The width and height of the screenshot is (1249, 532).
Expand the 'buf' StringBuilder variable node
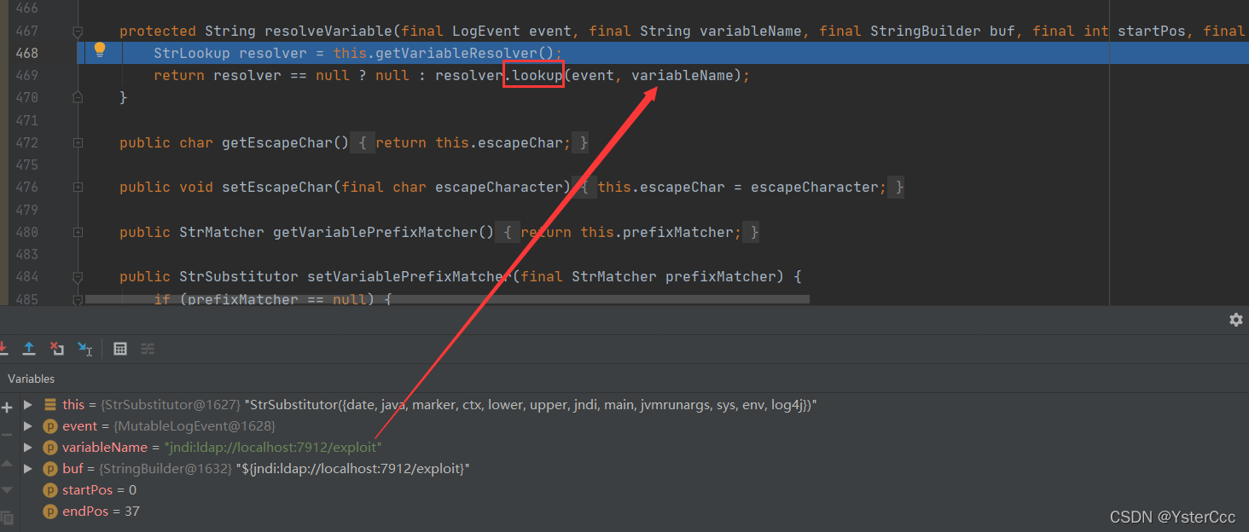pos(28,469)
